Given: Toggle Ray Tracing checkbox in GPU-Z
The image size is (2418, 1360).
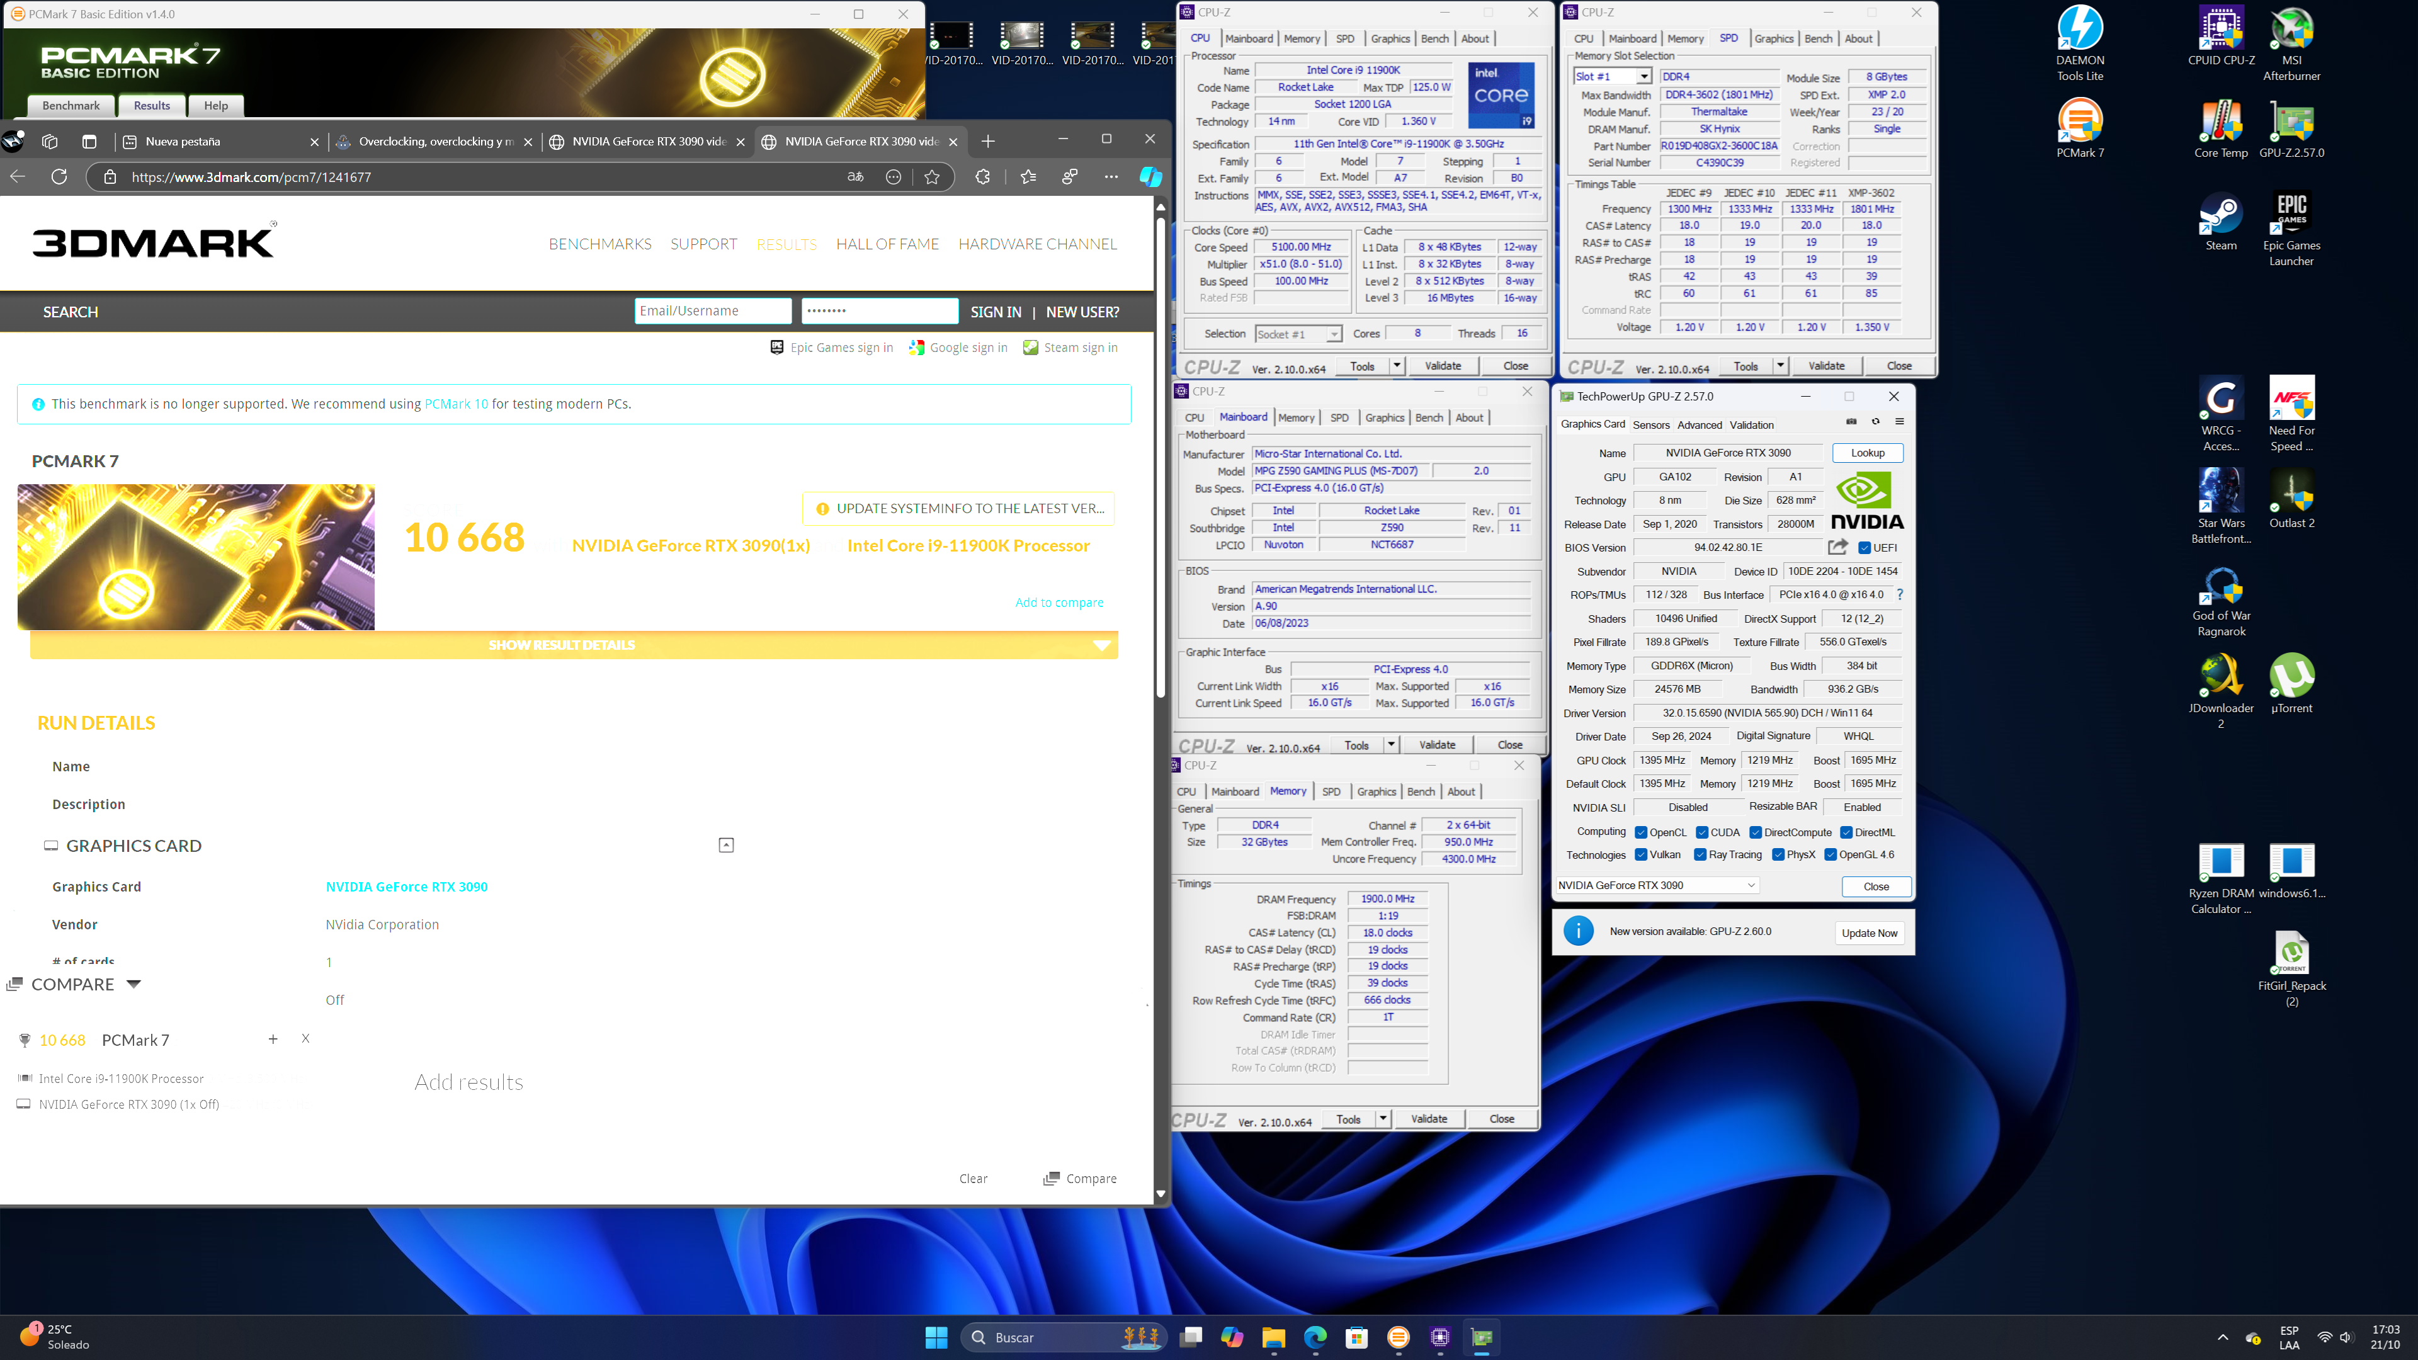Looking at the screenshot, I should (1700, 854).
